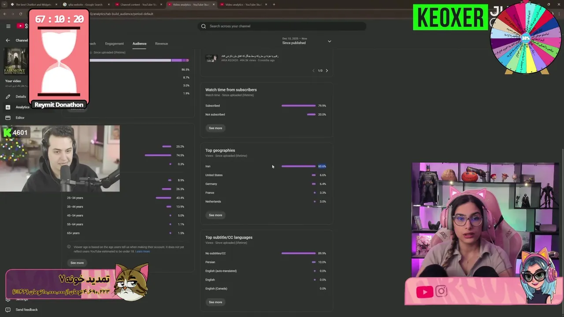The height and width of the screenshot is (317, 564).
Task: Click the search magnifier icon
Action: tap(204, 26)
